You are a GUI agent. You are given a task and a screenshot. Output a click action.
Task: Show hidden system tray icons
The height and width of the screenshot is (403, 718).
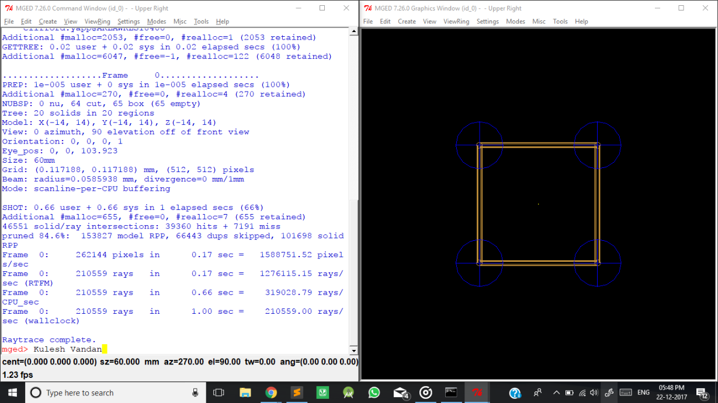tap(556, 393)
